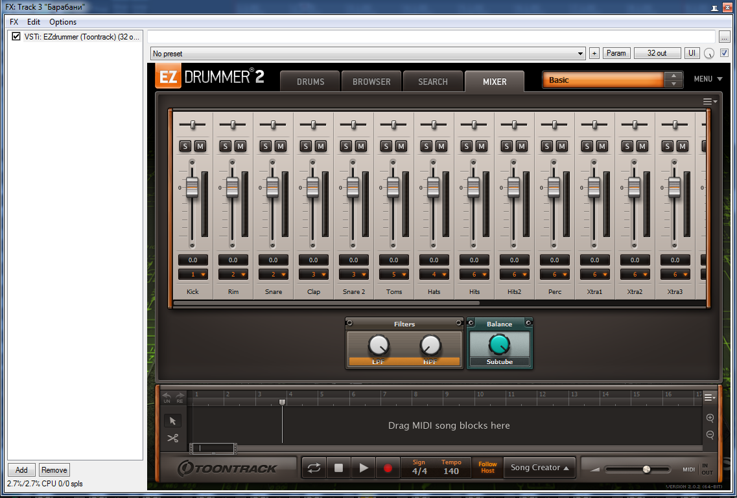Zoom out on the song track

710,435
